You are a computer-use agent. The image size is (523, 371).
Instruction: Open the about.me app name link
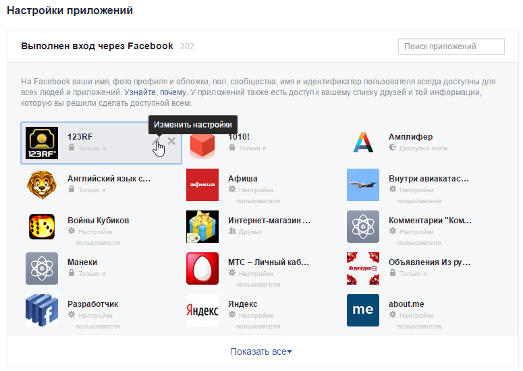(406, 304)
